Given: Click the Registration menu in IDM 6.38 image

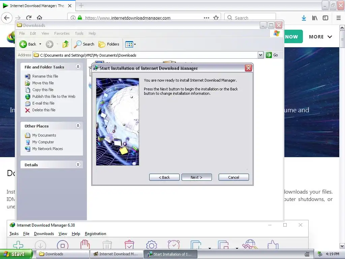Looking at the screenshot, I should [x=95, y=234].
